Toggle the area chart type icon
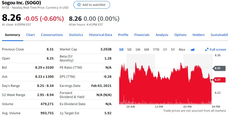Screen dimensions: 228x116 tap(193, 50)
